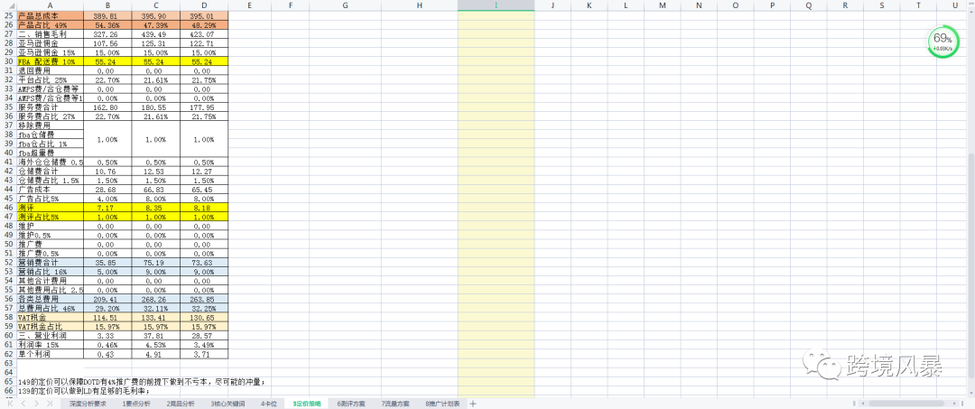975x409 pixels.
Task: Go to first sheet using navigation arrow
Action: [x=13, y=404]
